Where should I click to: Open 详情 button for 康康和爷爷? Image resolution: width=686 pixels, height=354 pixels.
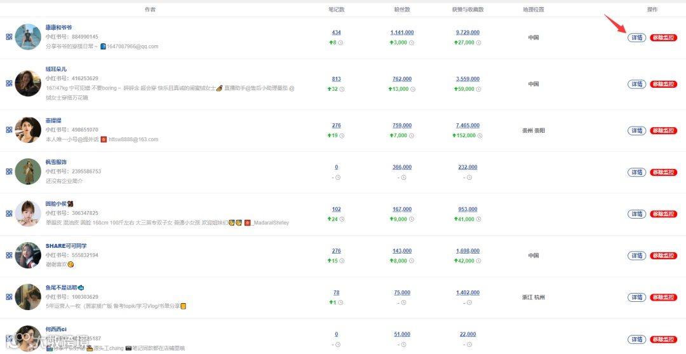[x=636, y=37]
